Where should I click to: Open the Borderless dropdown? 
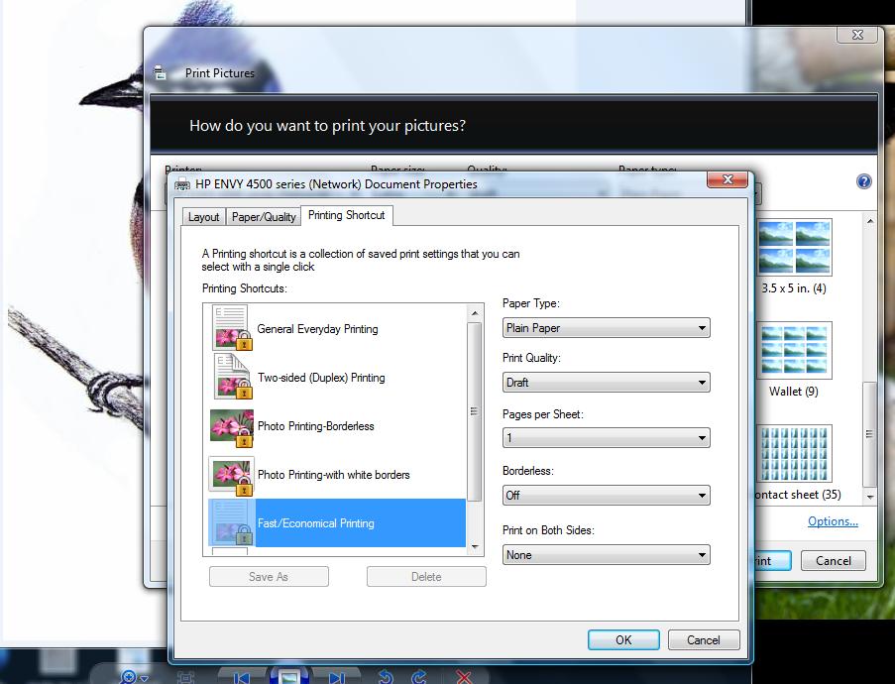[x=607, y=495]
